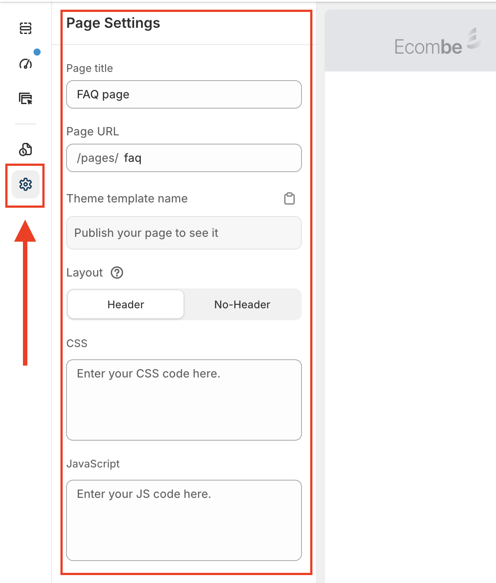The height and width of the screenshot is (583, 496).
Task: Click the "JavaScript" label above code box
Action: click(x=93, y=464)
